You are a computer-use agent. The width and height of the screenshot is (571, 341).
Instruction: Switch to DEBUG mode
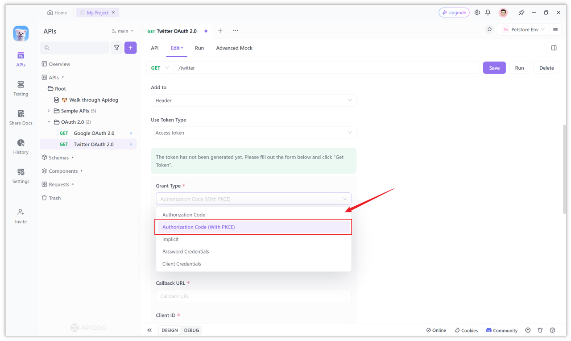coord(191,330)
